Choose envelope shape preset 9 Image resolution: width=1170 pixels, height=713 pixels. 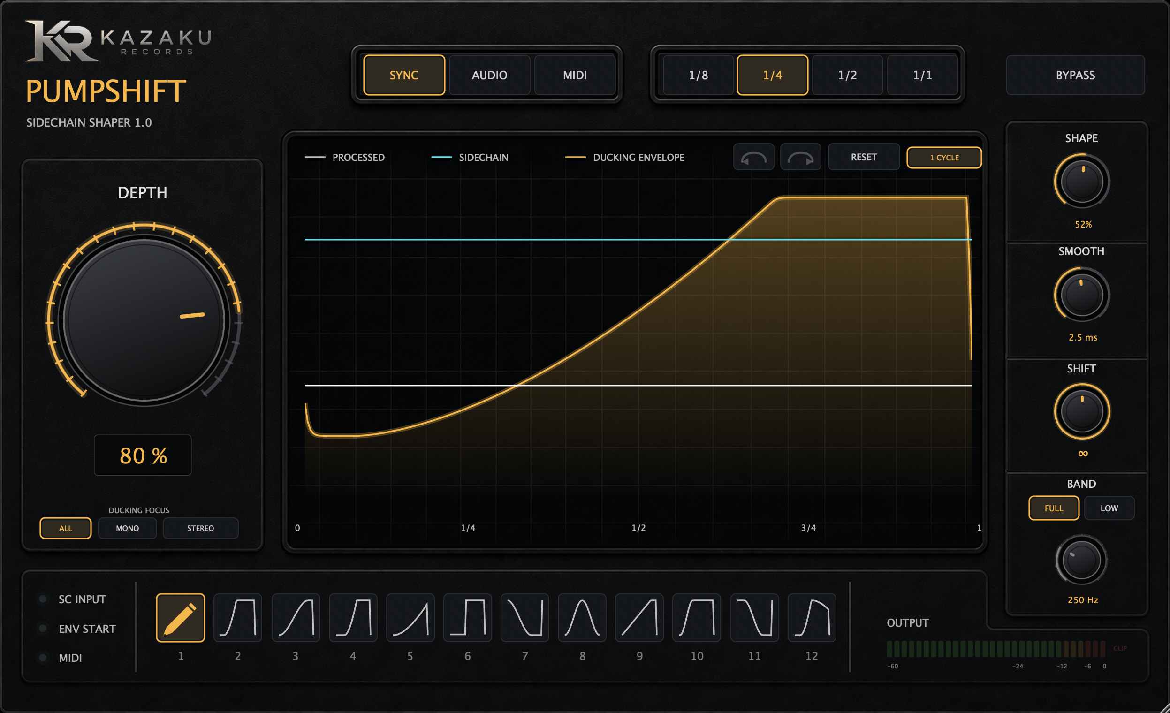coord(639,617)
